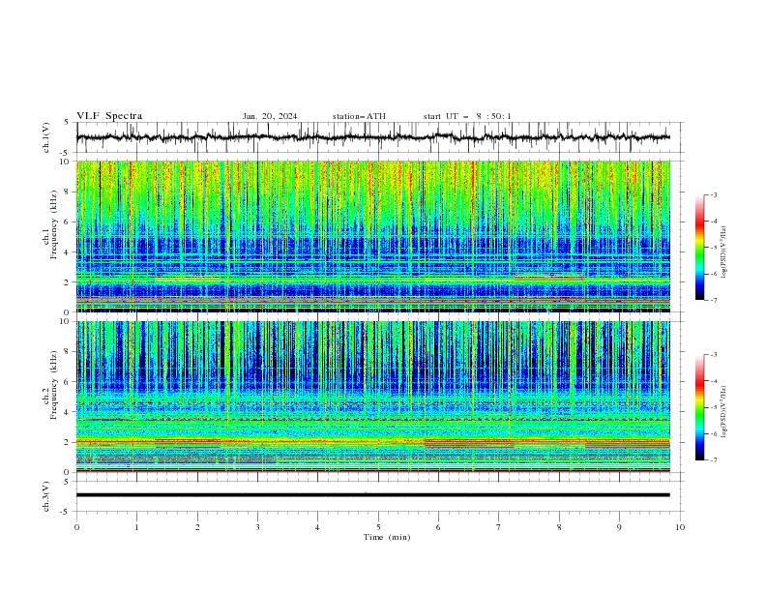Image resolution: width=766 pixels, height=592 pixels.
Task: Click the time axis tick label '3'
Action: [x=257, y=527]
